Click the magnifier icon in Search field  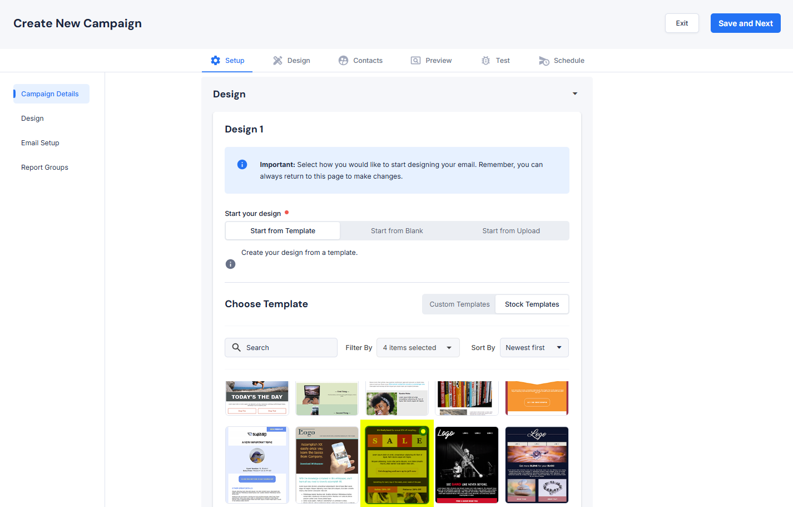(x=236, y=347)
